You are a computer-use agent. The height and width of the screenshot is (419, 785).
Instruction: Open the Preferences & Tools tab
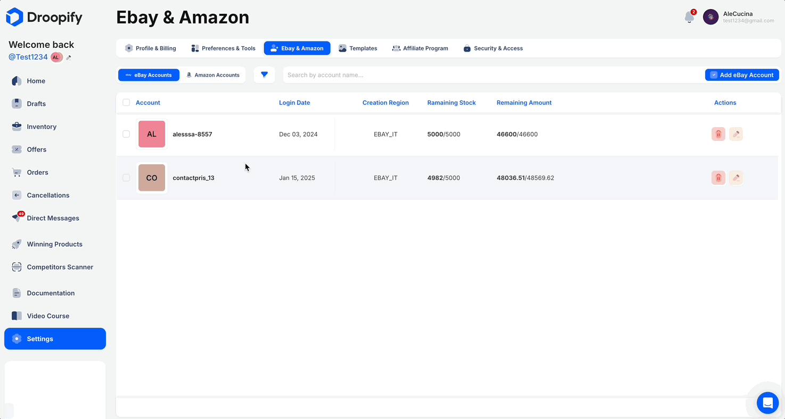click(x=223, y=48)
